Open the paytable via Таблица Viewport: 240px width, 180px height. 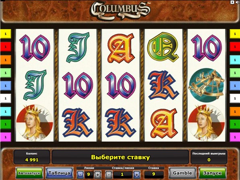59,173
